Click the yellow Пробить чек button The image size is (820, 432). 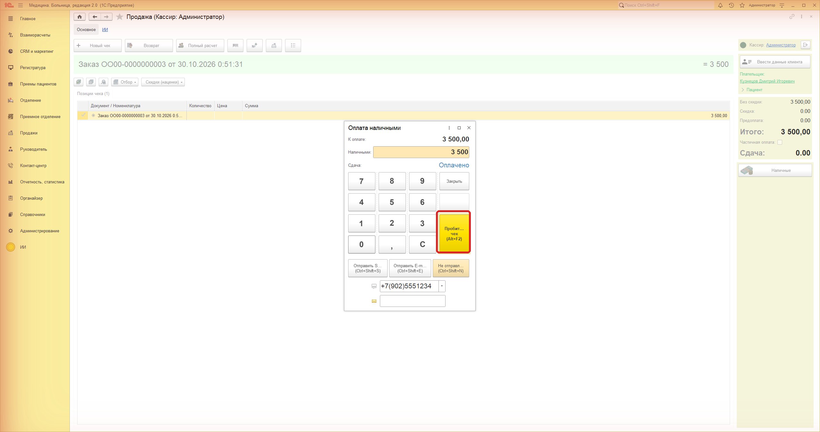pyautogui.click(x=454, y=233)
